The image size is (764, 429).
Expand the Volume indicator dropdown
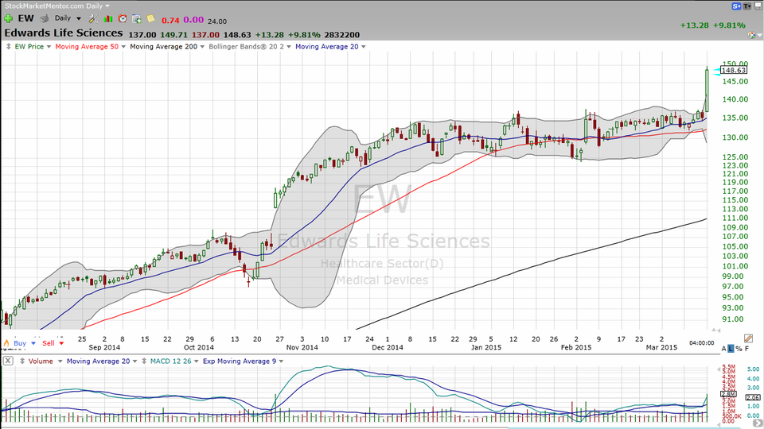[x=60, y=361]
